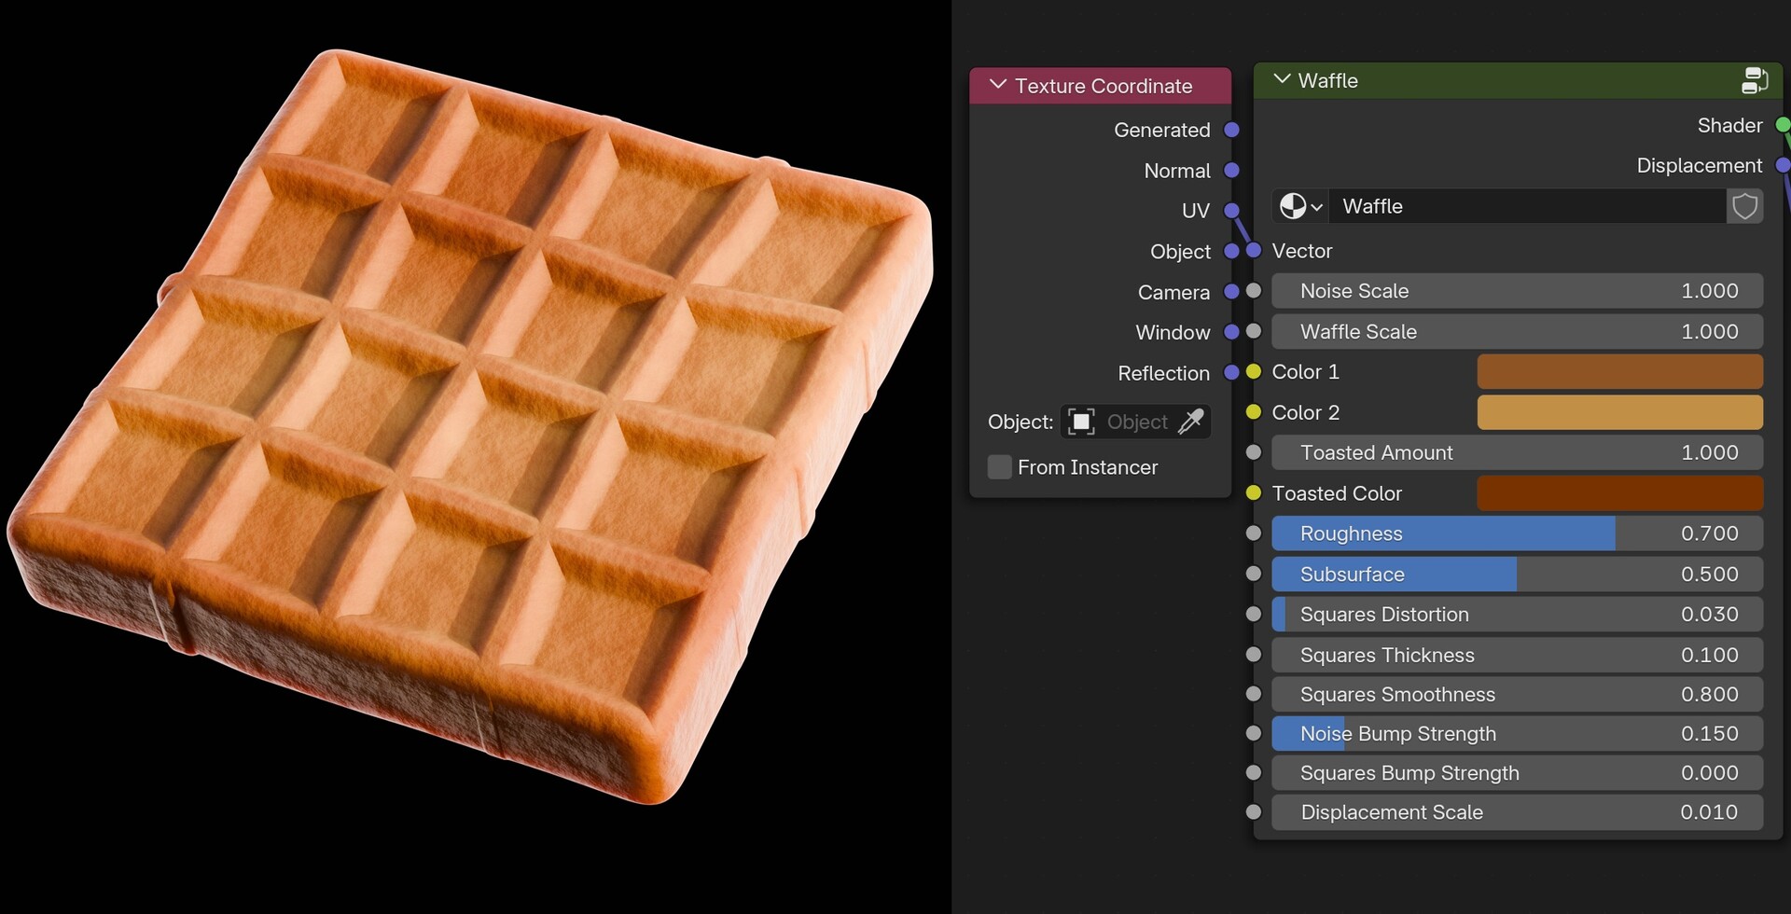Collapse the Texture Coordinate node header
Screen dimensions: 1791x914
(x=997, y=85)
